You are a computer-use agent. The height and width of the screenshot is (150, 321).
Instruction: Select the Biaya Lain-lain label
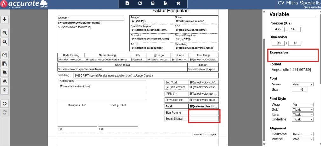tap(177, 100)
